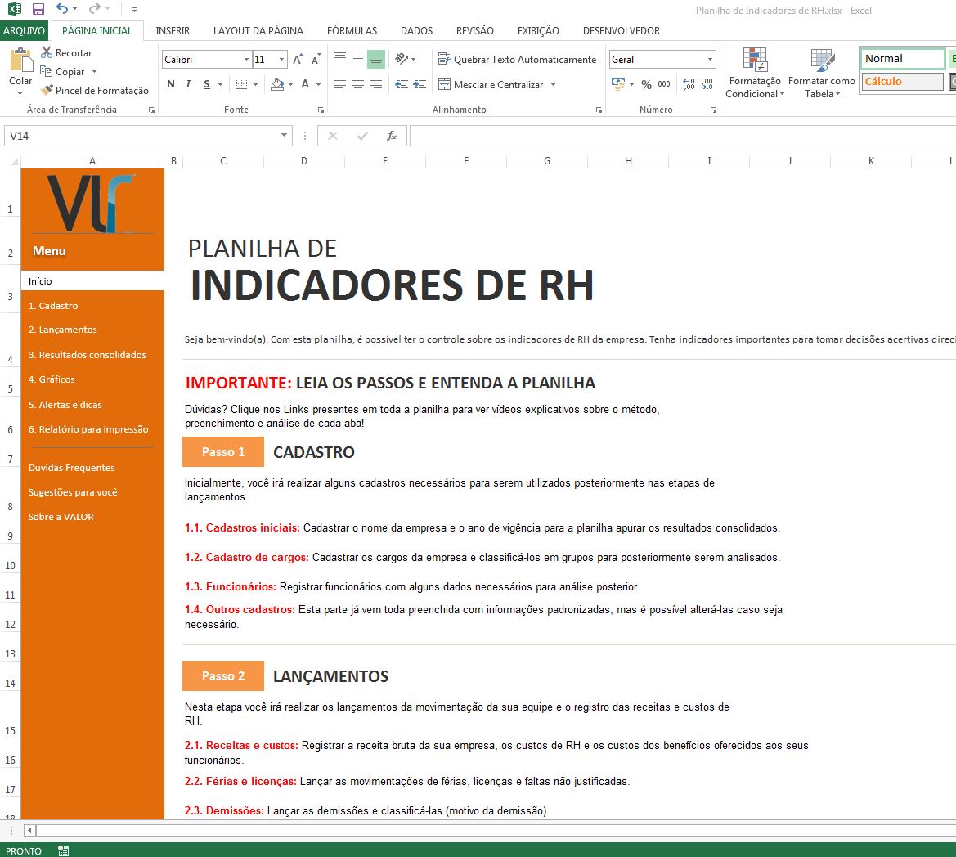Expand the Copiar options arrow
The width and height of the screenshot is (956, 857).
tap(95, 72)
